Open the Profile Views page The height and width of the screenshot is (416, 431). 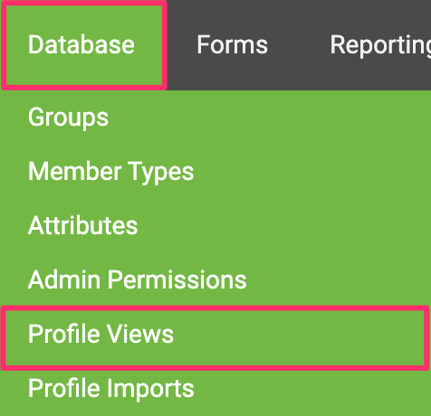coord(101,334)
